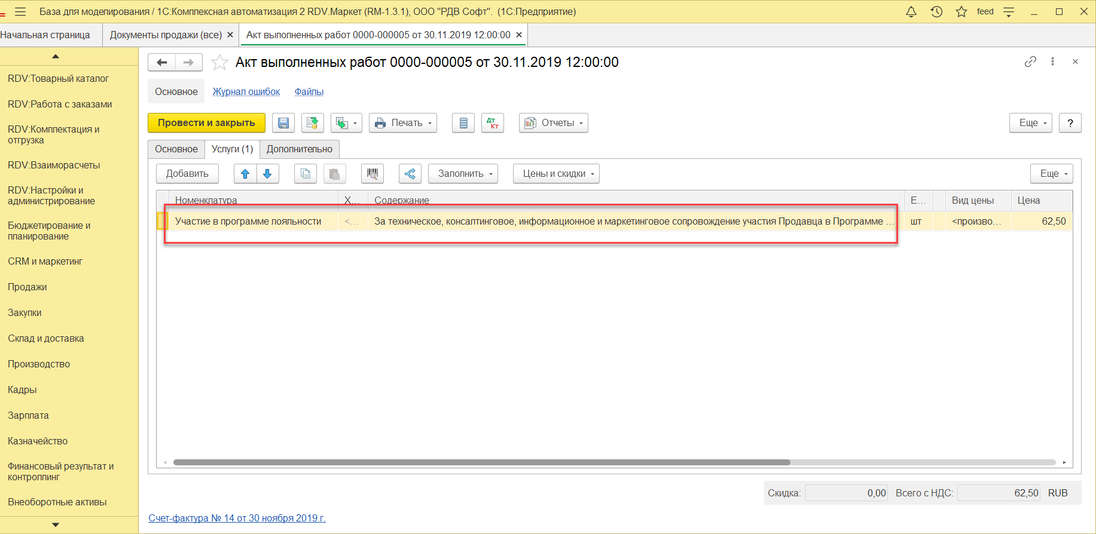Get a link to this document
The image size is (1096, 534).
click(x=1030, y=62)
